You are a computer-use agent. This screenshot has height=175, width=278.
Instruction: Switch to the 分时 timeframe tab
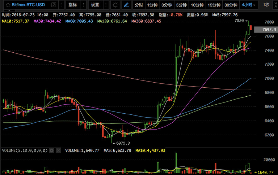[x=139, y=5]
